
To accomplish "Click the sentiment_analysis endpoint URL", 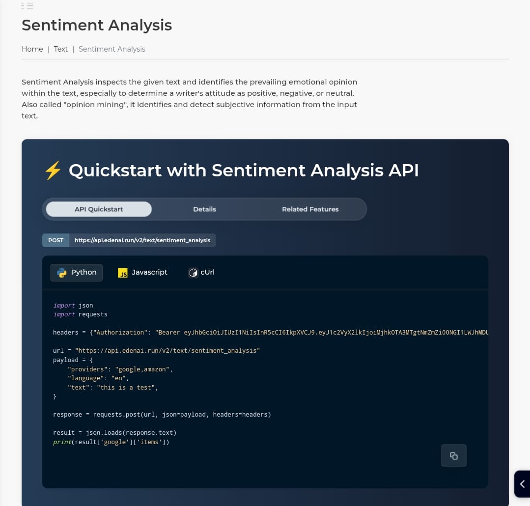I will pyautogui.click(x=142, y=240).
